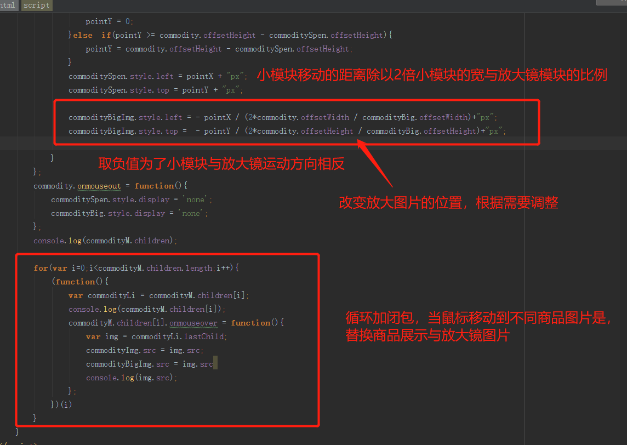The width and height of the screenshot is (627, 445).
Task: Click the console.log(commodityM.children); line above the loop
Action: 105,241
